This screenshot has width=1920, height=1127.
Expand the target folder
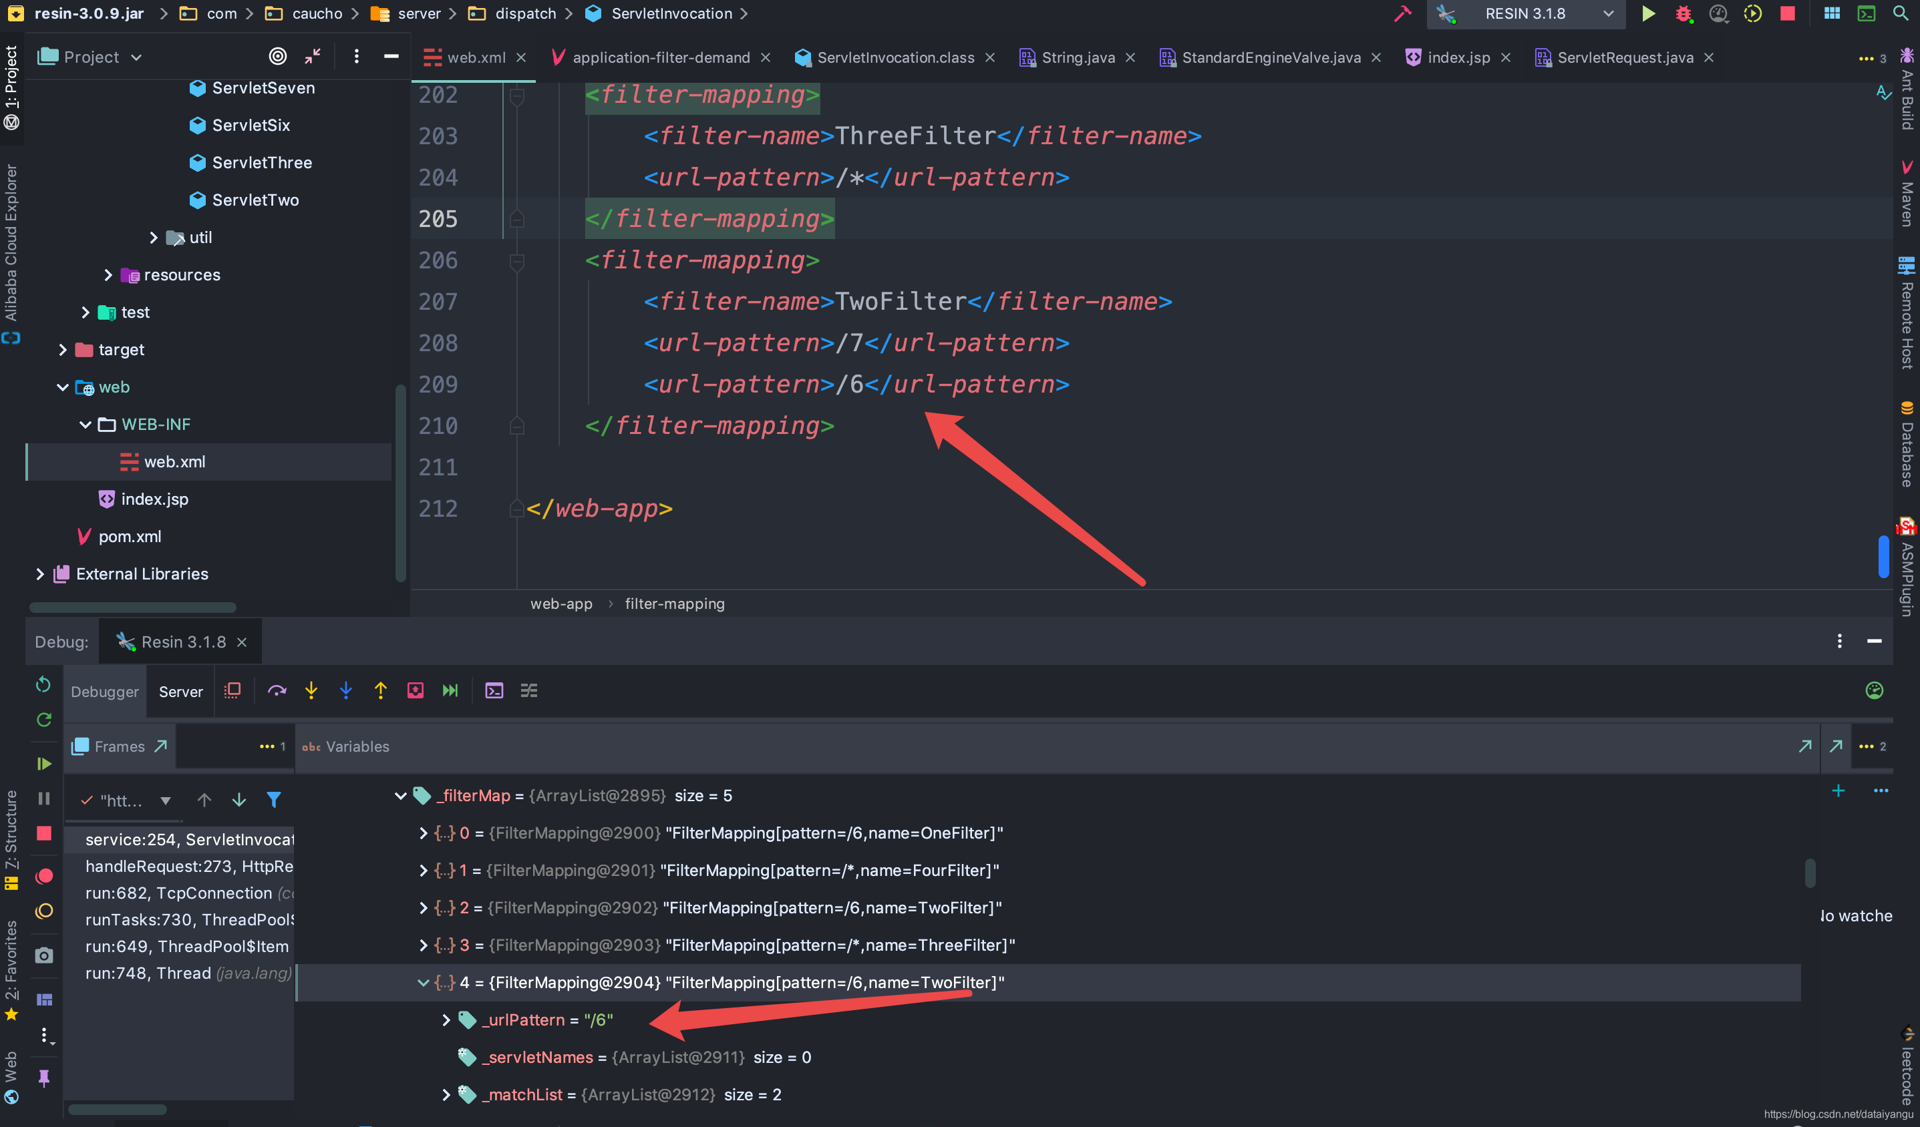click(63, 350)
